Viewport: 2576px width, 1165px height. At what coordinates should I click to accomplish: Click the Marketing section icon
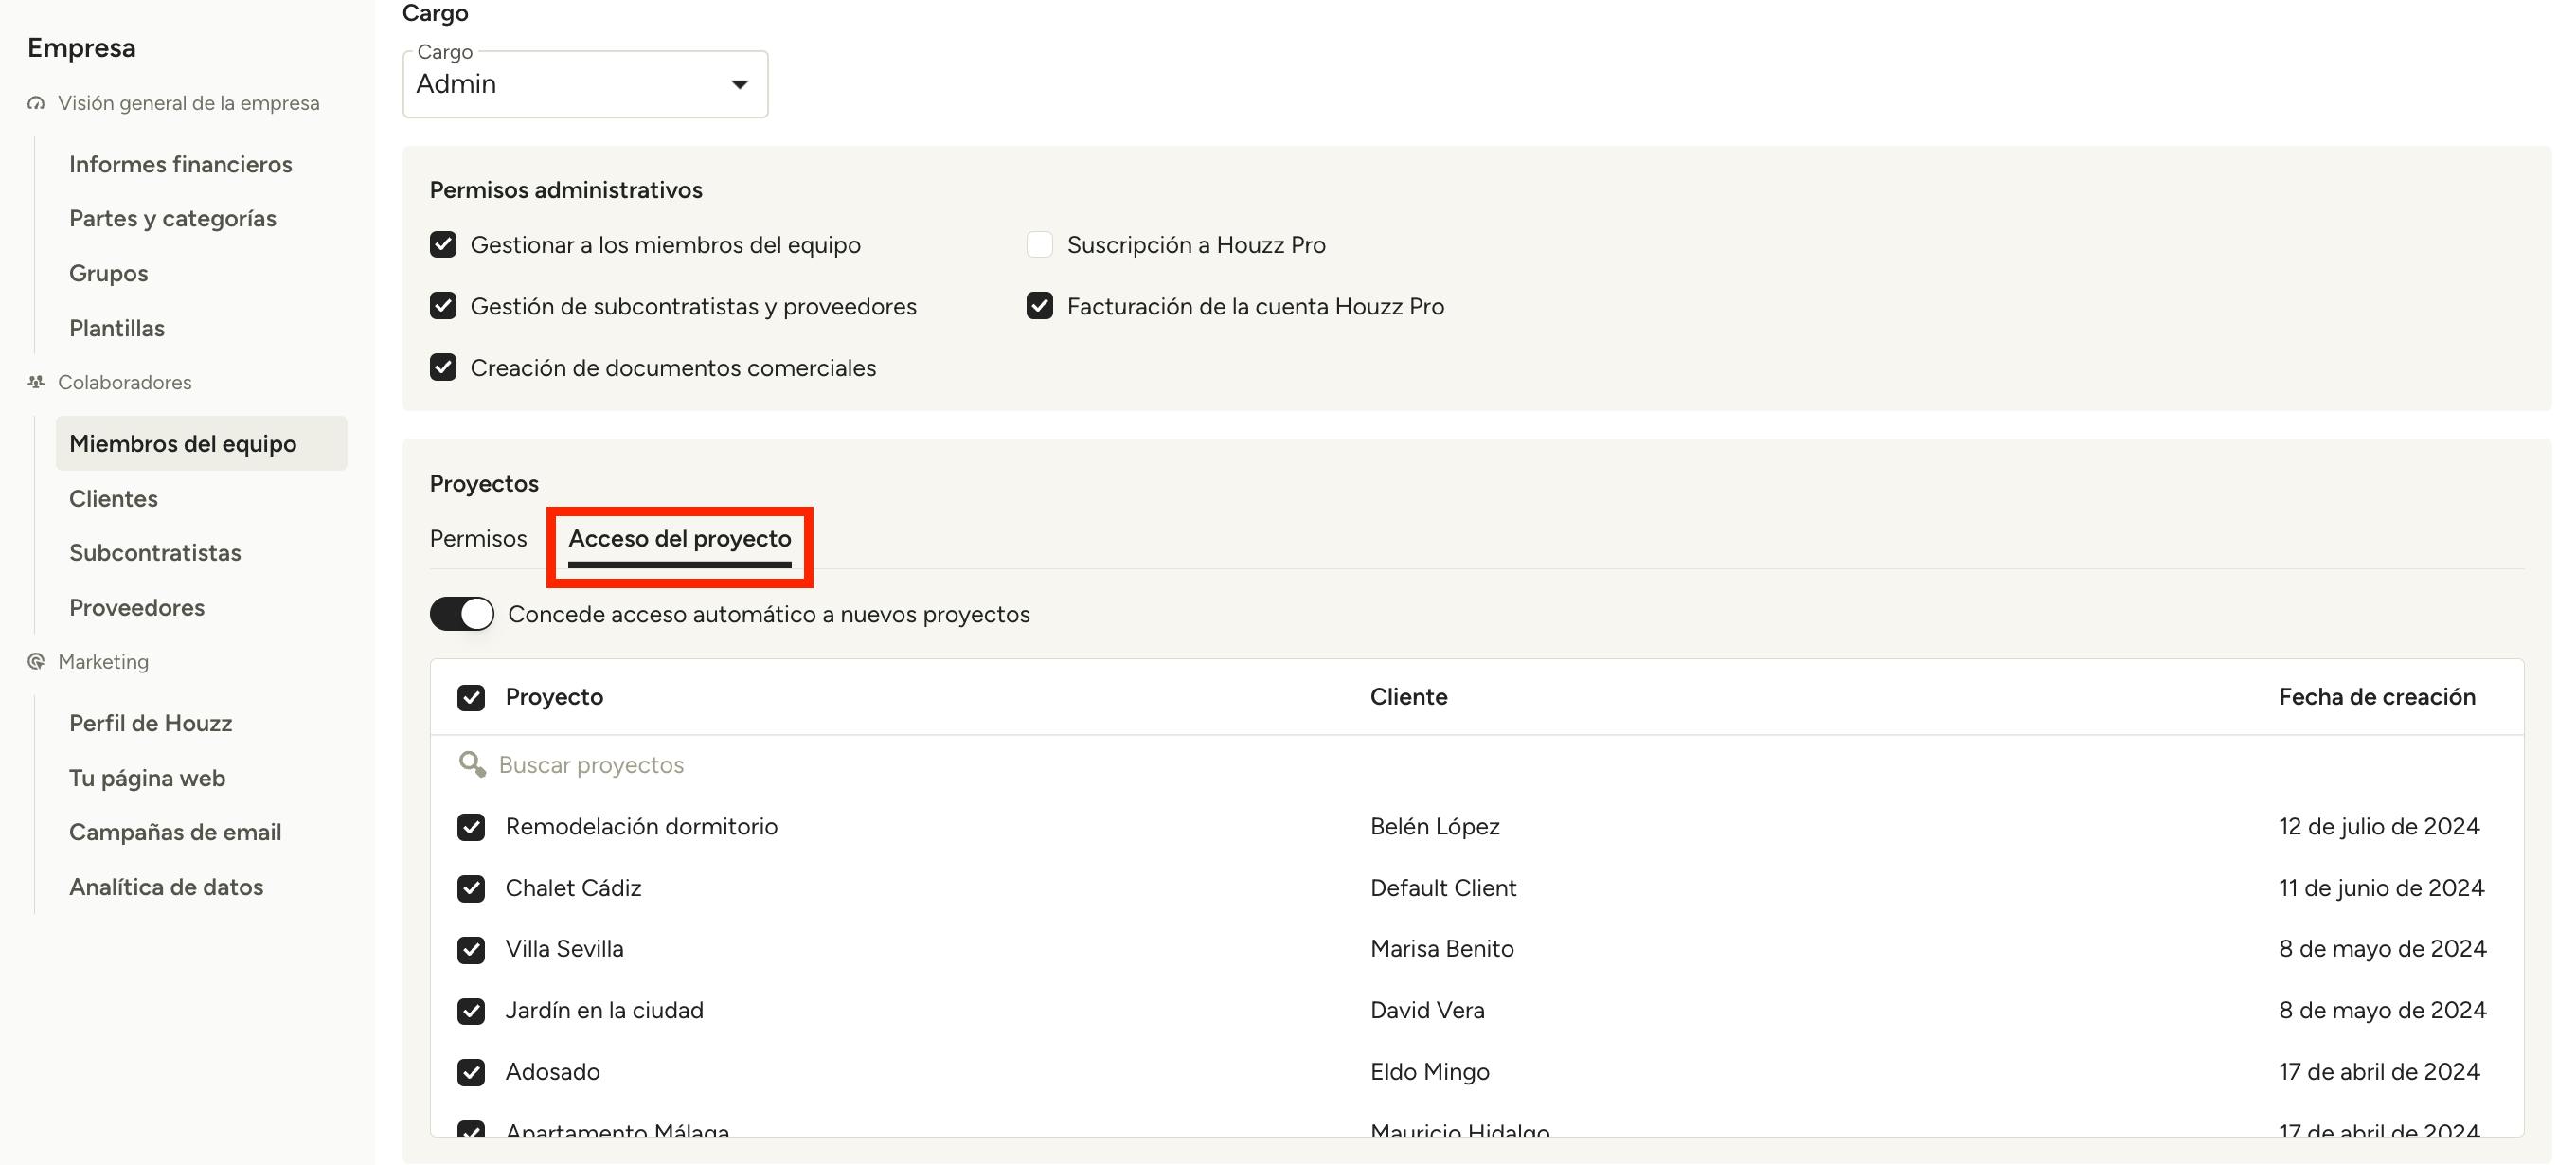pos(36,661)
